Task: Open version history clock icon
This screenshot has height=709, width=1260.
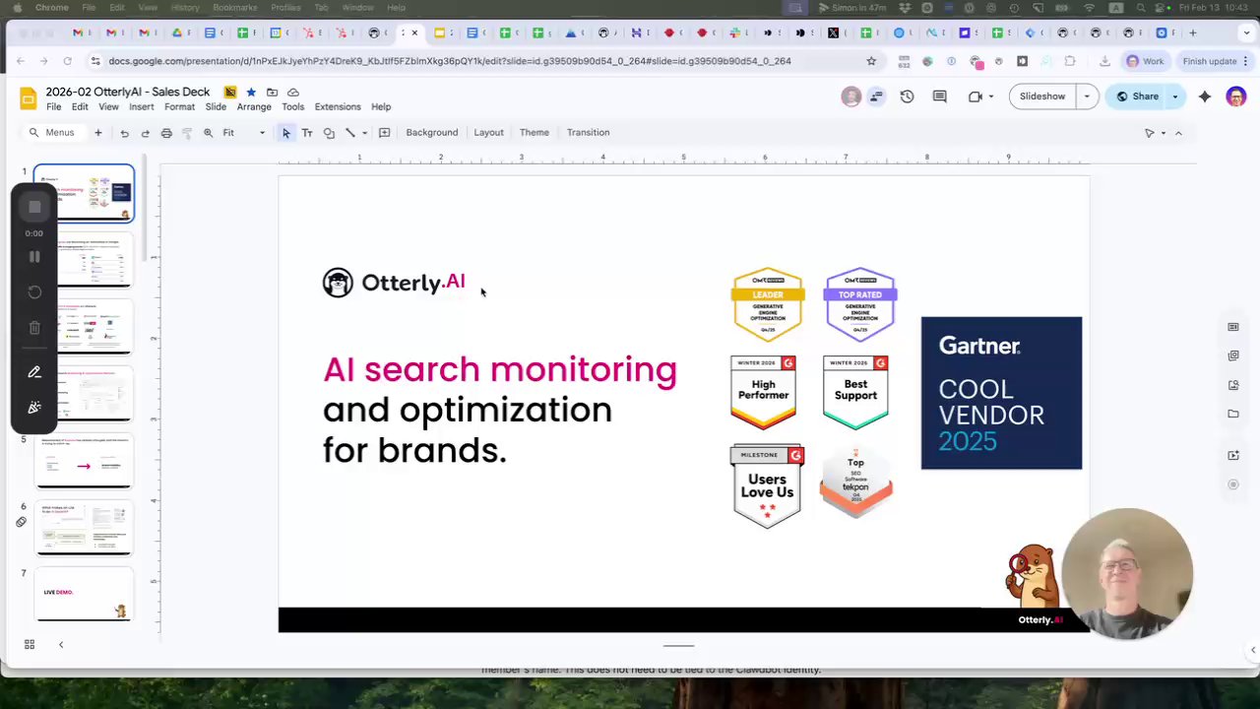Action: pyautogui.click(x=907, y=97)
